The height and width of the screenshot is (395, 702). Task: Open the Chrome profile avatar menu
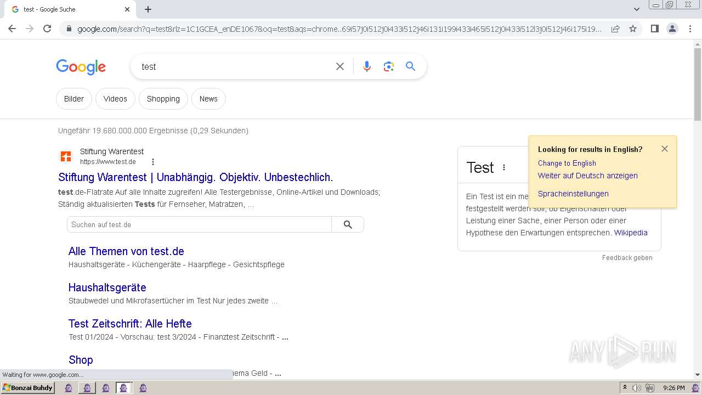pos(672,29)
